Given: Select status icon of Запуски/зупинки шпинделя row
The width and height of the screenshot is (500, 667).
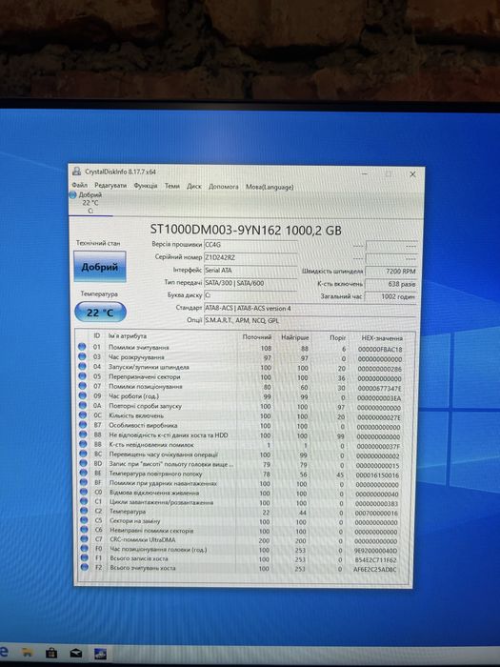Looking at the screenshot, I should pyautogui.click(x=83, y=366).
